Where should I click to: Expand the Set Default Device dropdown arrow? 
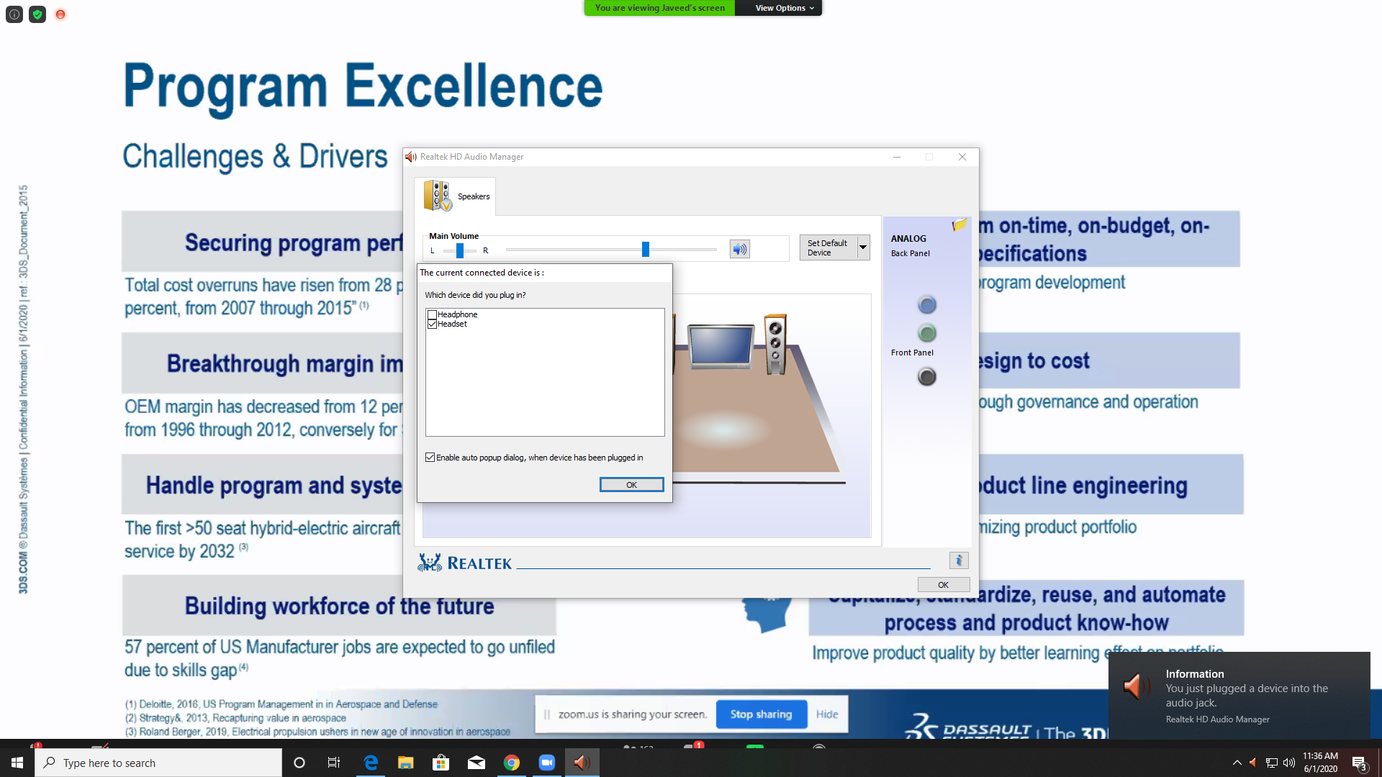pyautogui.click(x=863, y=247)
